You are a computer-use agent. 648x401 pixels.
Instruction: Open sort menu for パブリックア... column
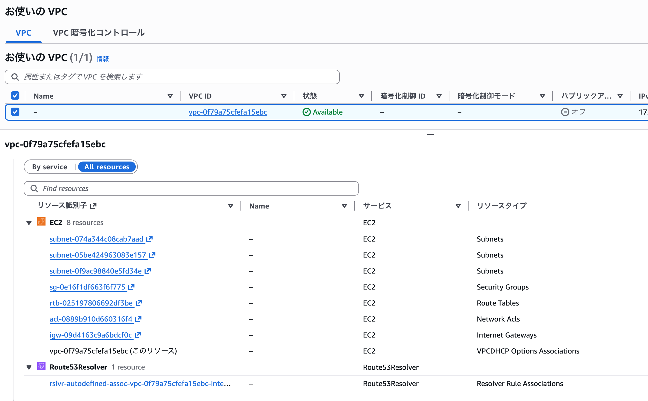point(620,96)
